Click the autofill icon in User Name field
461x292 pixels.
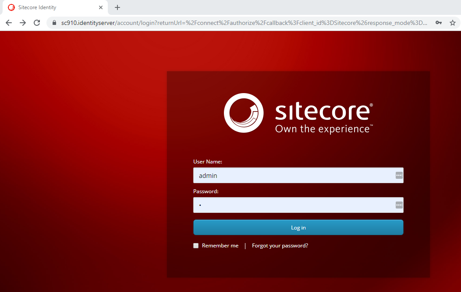click(399, 175)
